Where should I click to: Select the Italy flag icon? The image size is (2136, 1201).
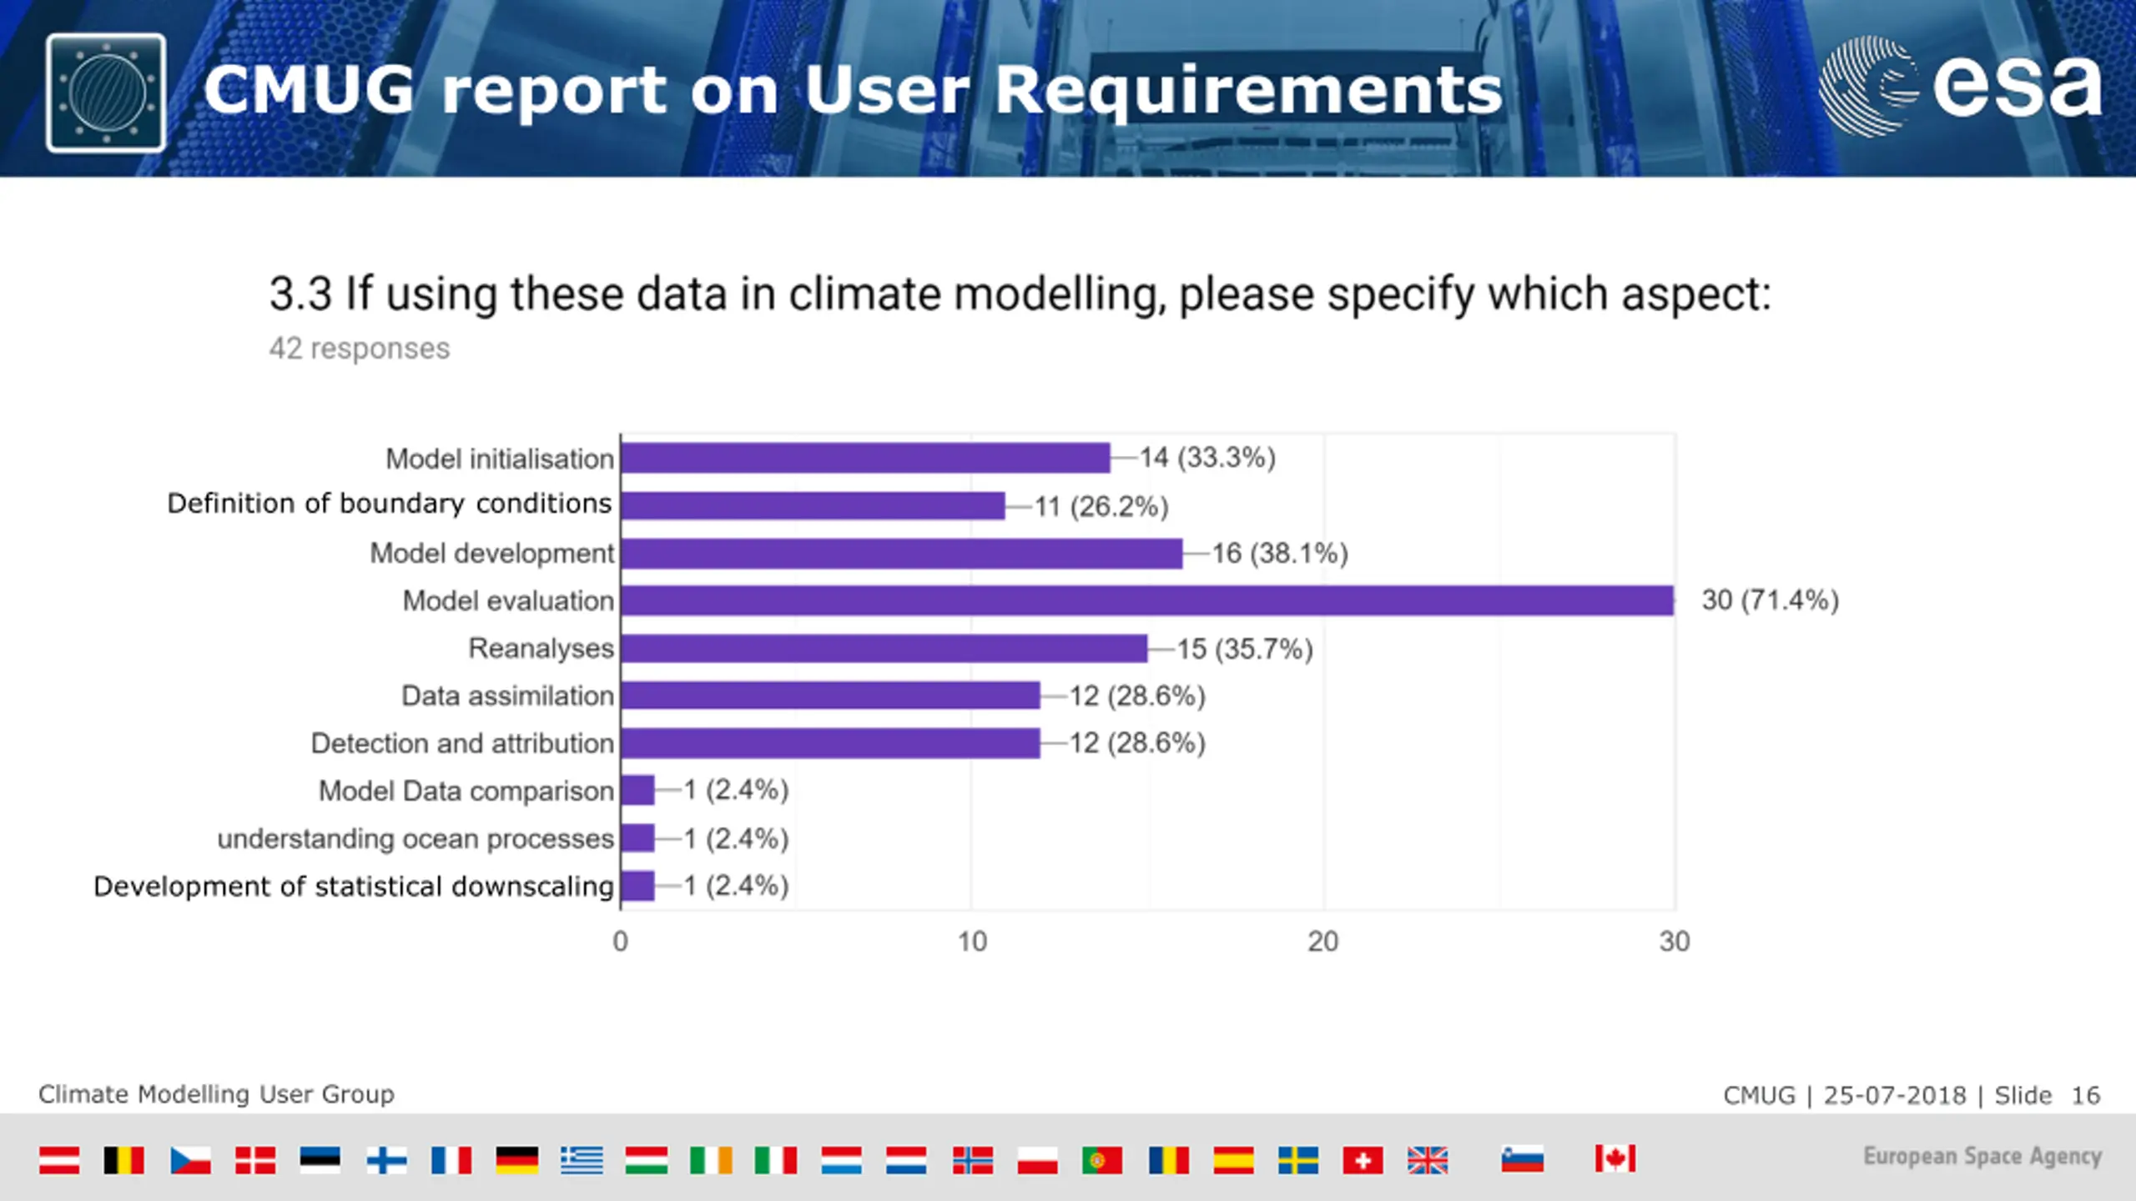[x=776, y=1160]
